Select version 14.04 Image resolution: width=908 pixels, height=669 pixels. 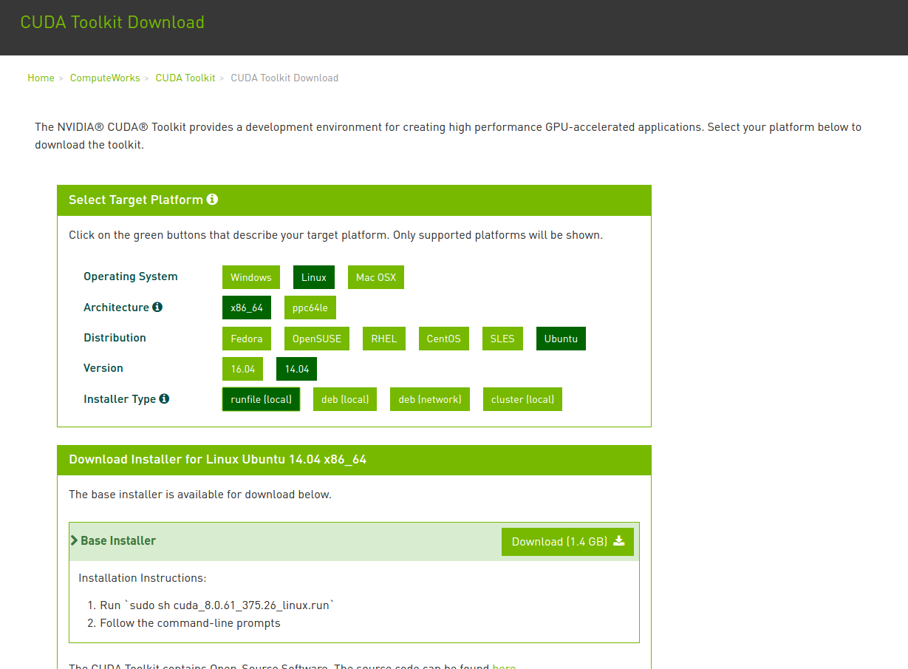click(x=297, y=369)
